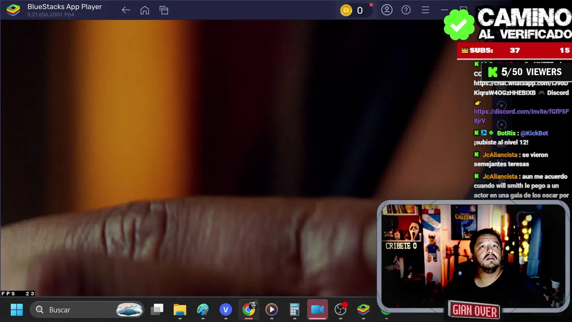This screenshot has height=322, width=572.
Task: Click the WhatsApp chat link in chat overlay
Action: point(521,88)
